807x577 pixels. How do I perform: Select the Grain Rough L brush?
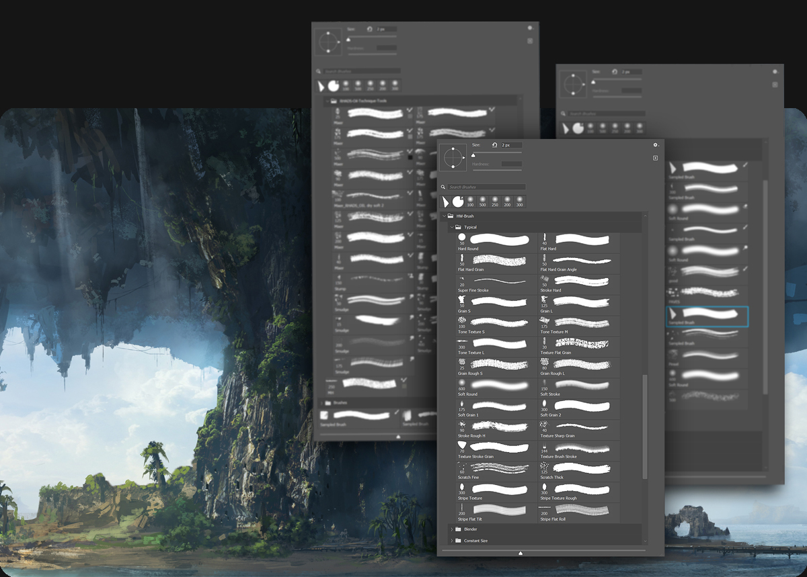click(579, 367)
